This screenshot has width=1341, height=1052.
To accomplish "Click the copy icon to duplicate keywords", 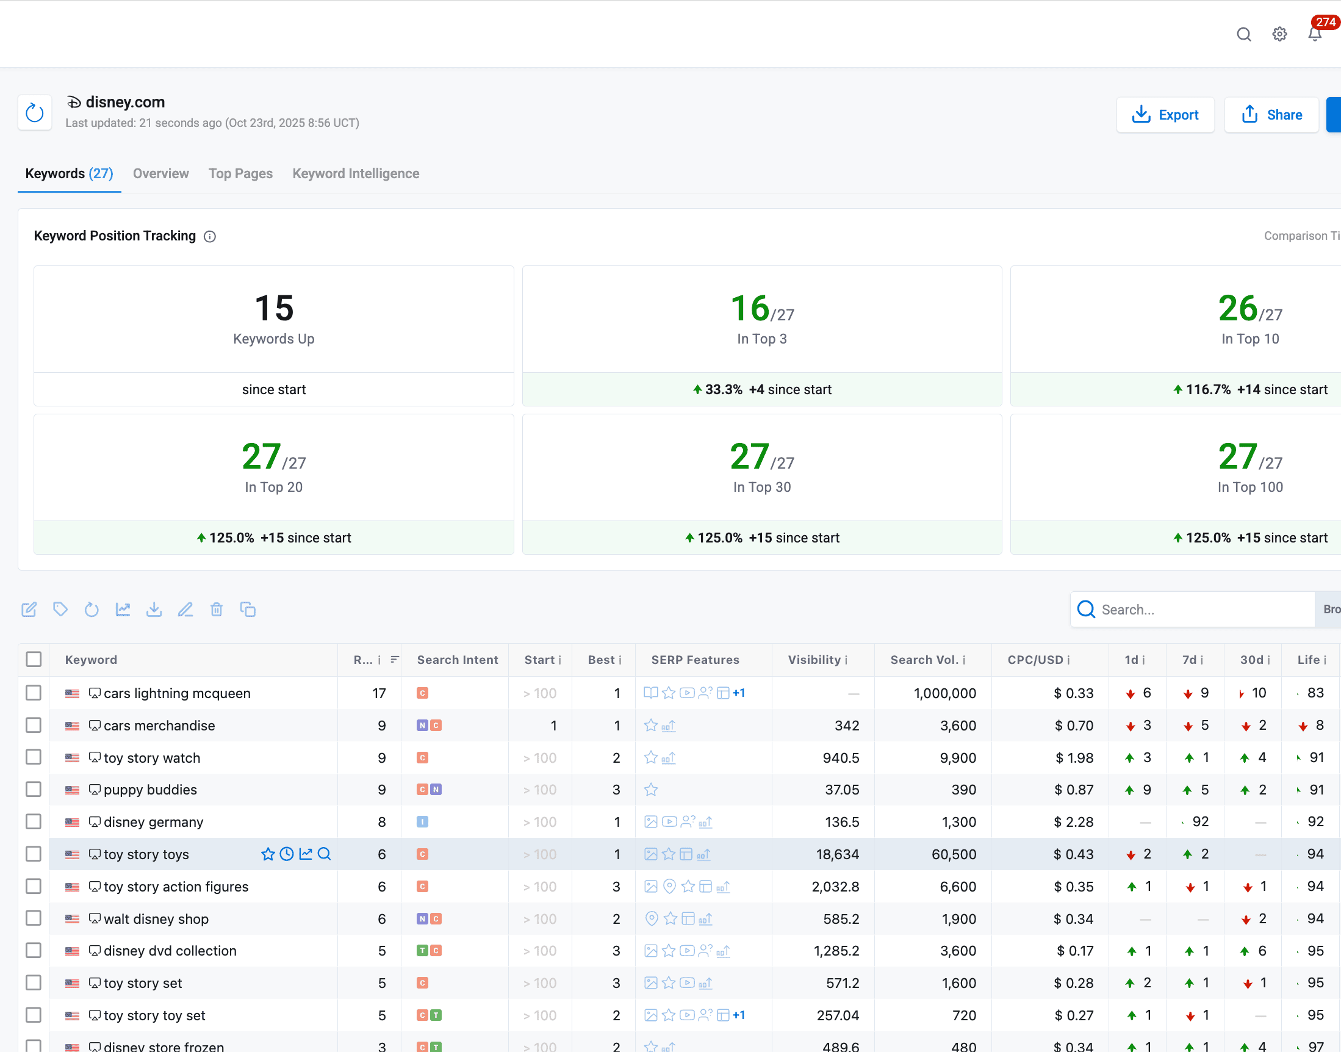I will (248, 609).
